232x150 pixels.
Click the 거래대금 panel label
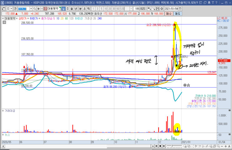[x=10, y=111]
